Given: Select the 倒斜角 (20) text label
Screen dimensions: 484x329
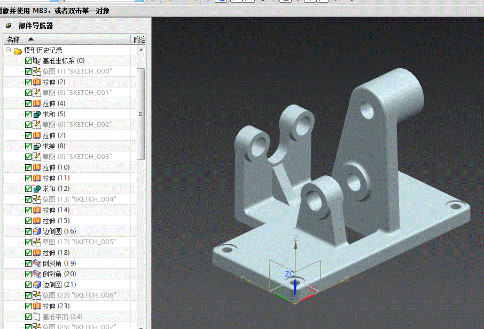Looking at the screenshot, I should pyautogui.click(x=59, y=274).
